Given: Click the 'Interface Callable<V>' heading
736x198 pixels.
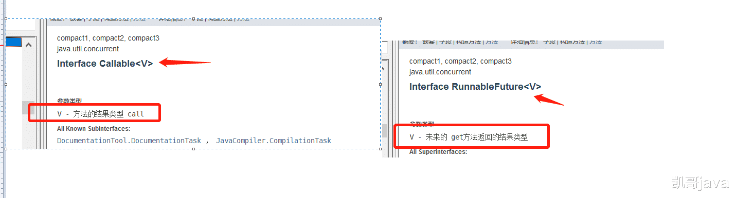Looking at the screenshot, I should [x=105, y=64].
